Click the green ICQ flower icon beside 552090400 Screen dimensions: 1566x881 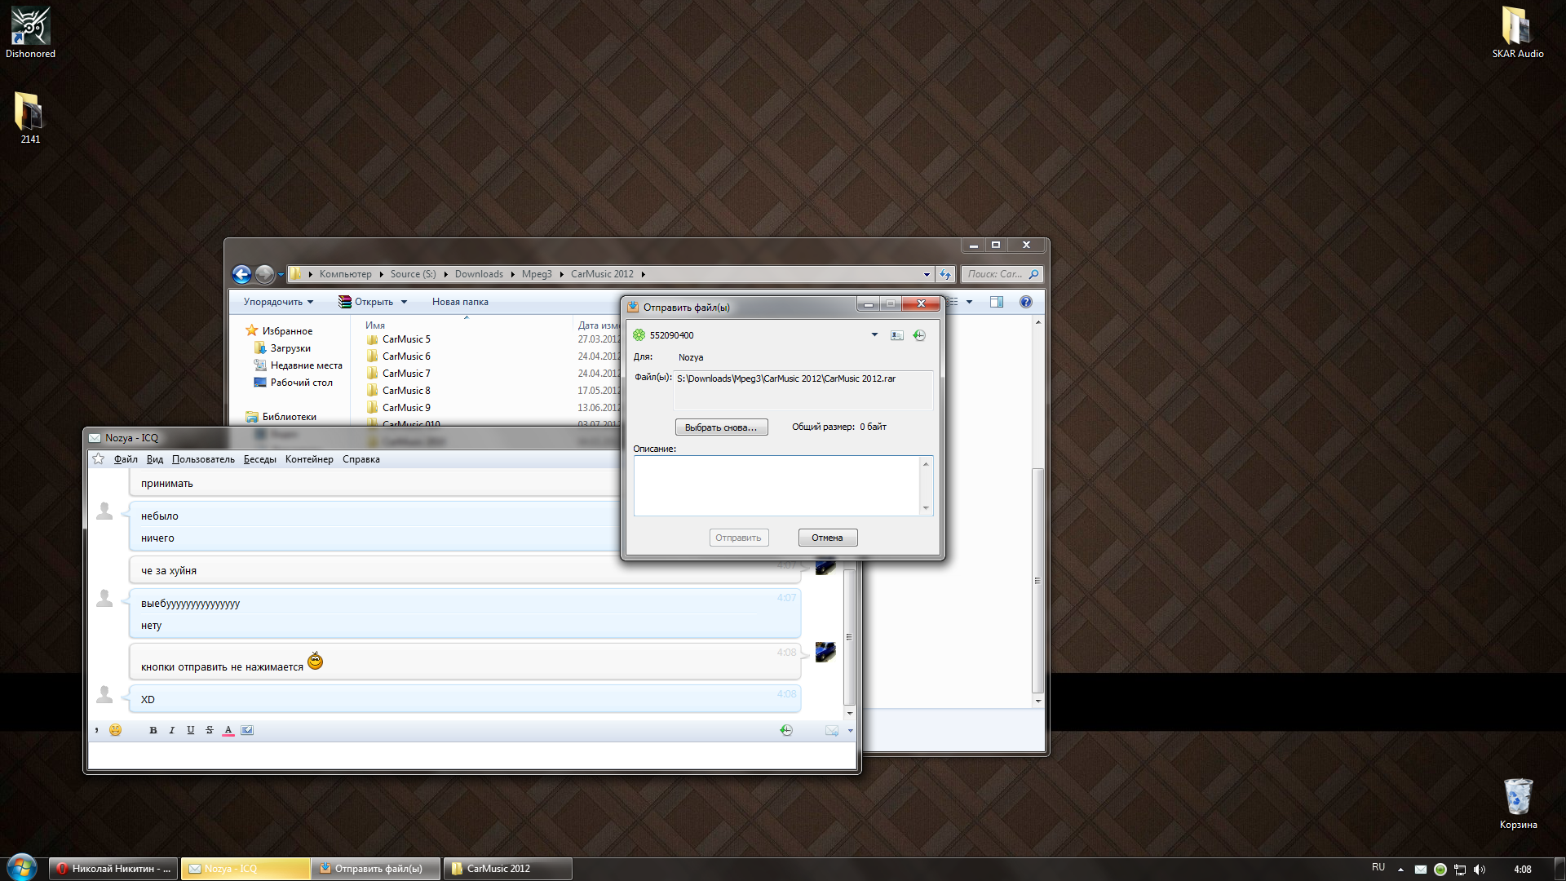click(x=639, y=335)
